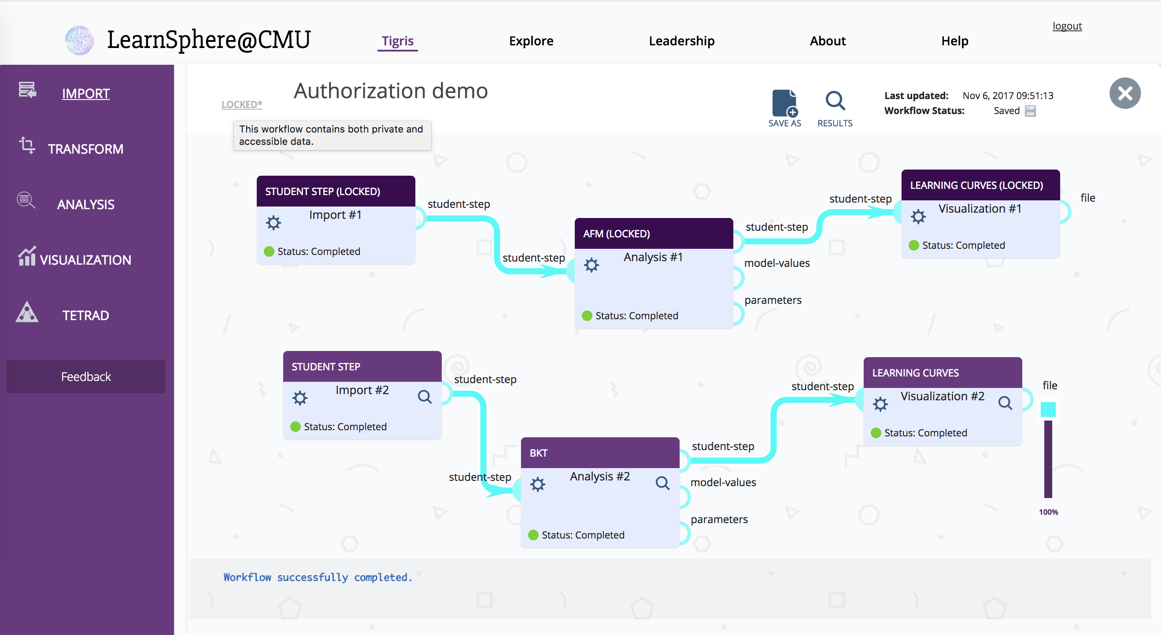1161x635 pixels.
Task: Click the Visualization chart icon
Action: pos(27,256)
